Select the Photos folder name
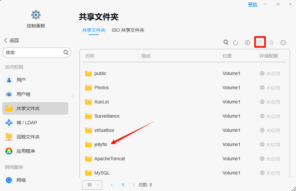The width and height of the screenshot is (296, 191). [102, 88]
